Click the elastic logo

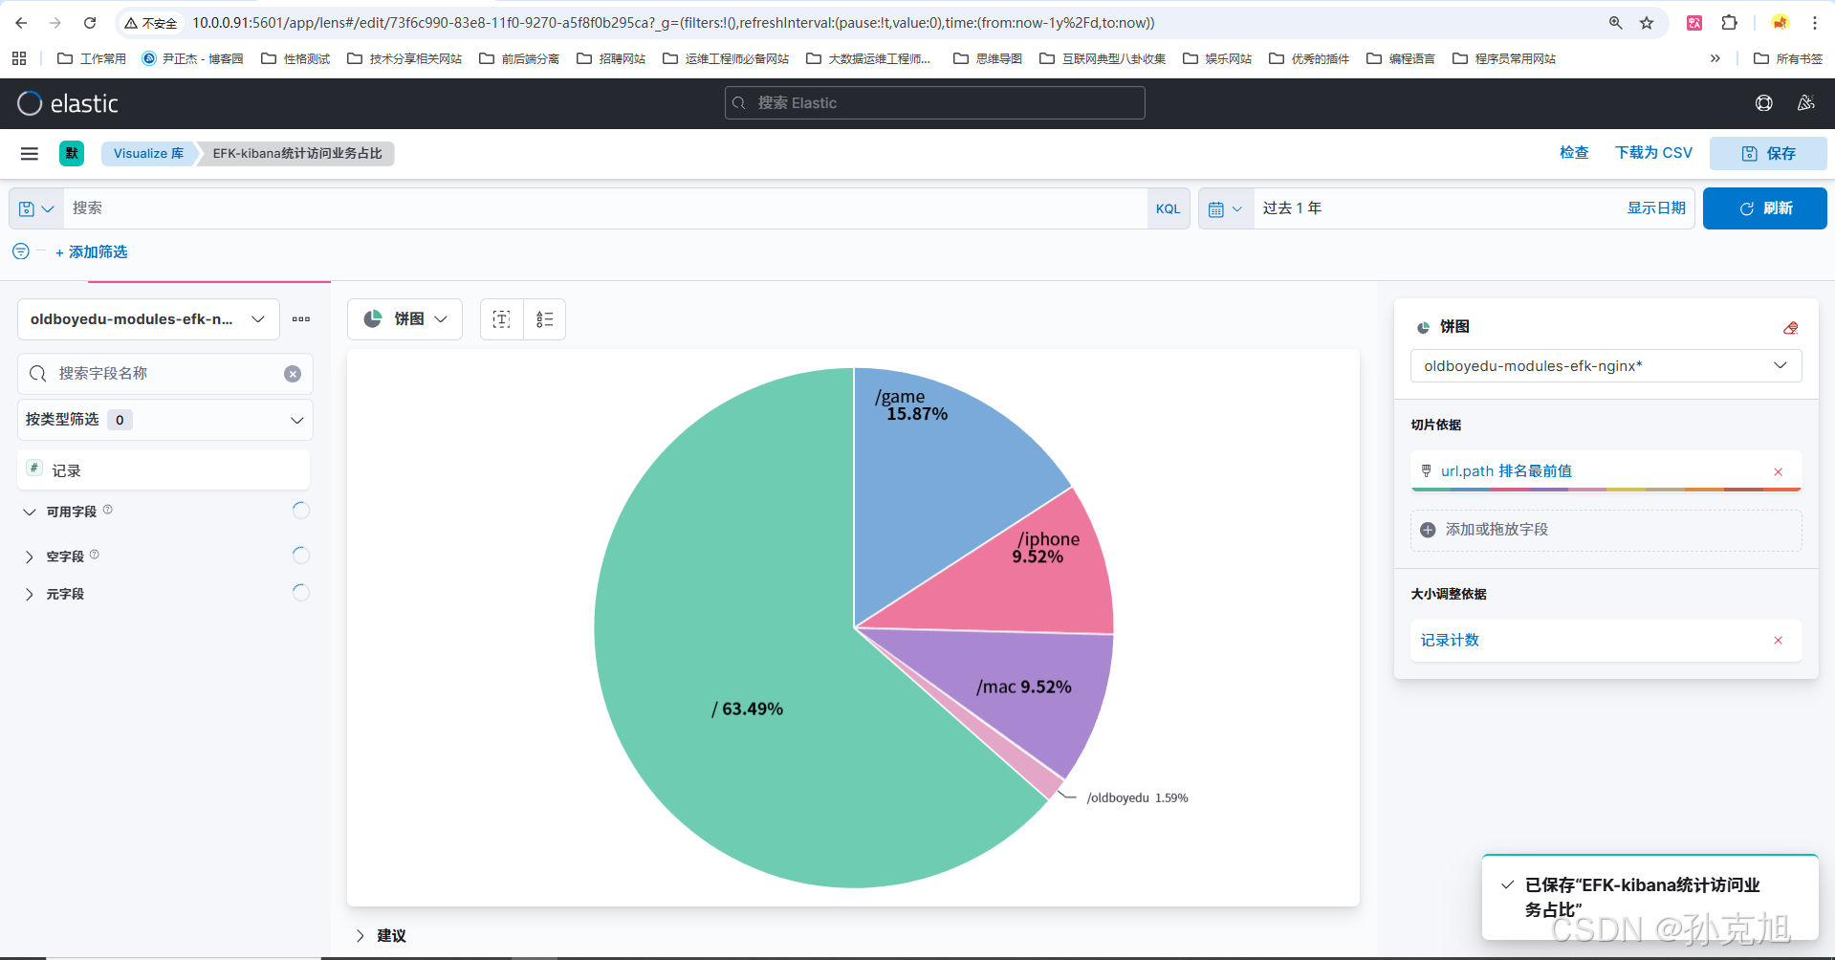pyautogui.click(x=68, y=103)
